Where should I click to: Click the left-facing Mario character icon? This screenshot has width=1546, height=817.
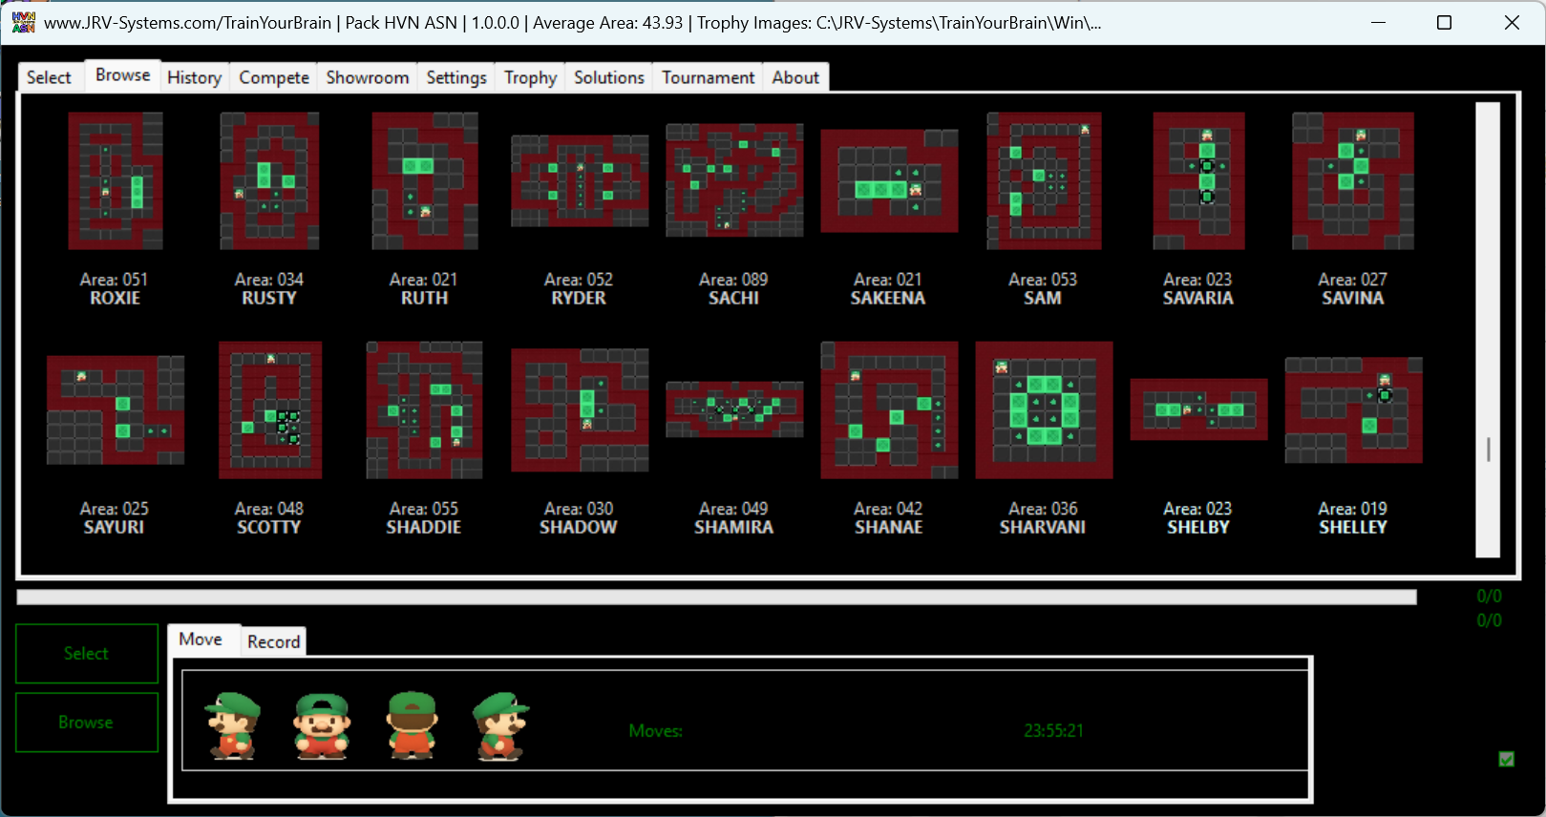(x=233, y=725)
